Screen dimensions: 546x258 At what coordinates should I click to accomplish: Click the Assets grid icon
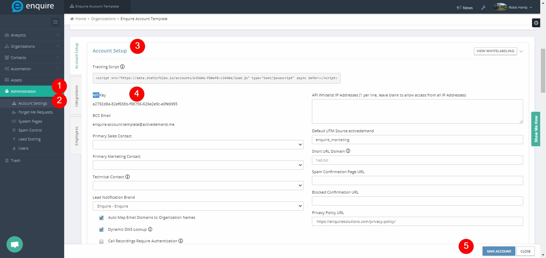[x=7, y=80]
